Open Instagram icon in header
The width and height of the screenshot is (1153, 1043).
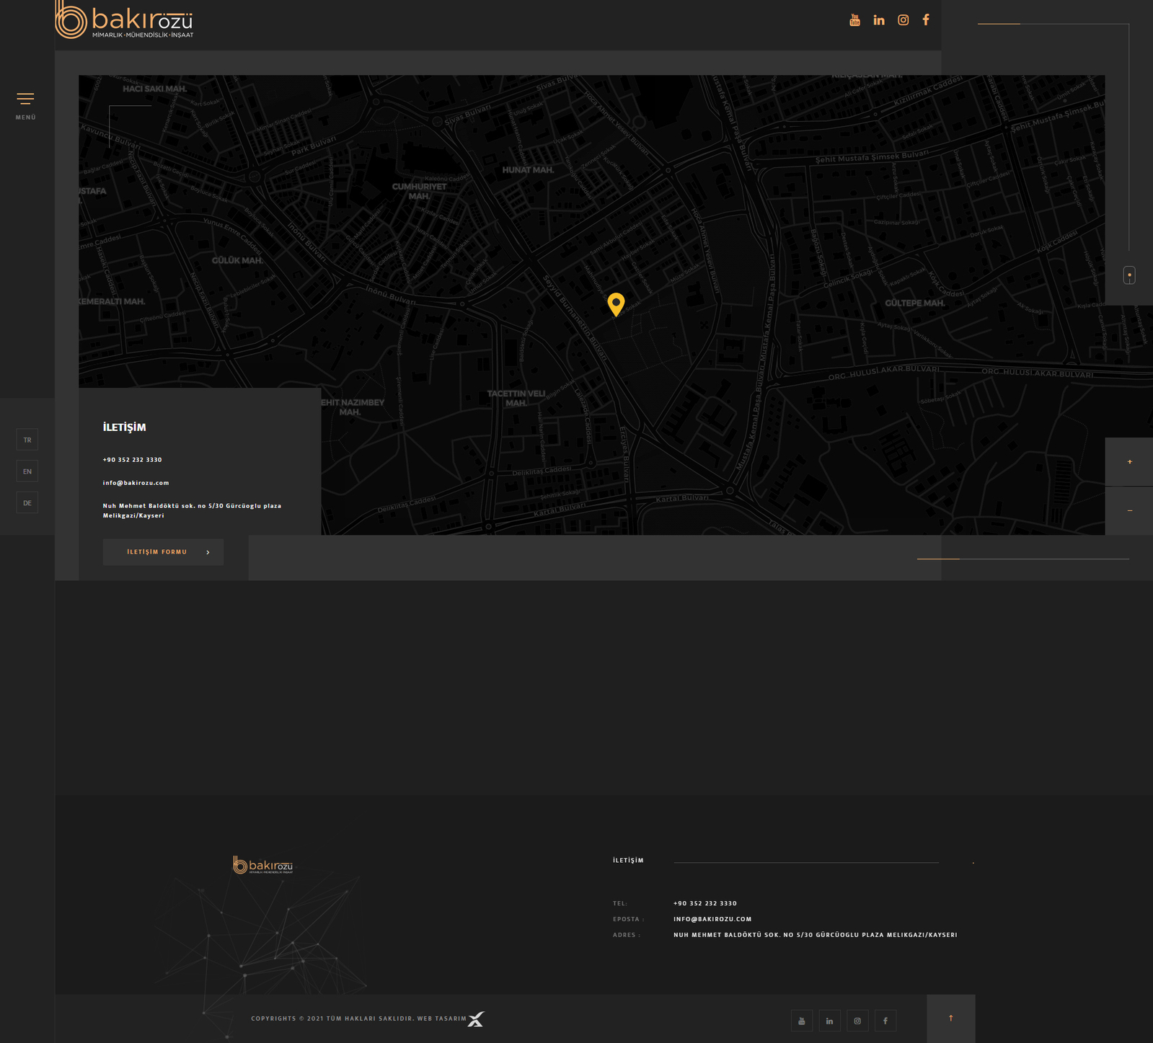click(903, 20)
